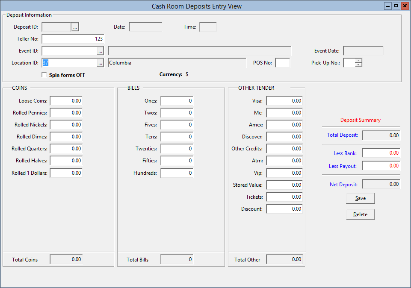Viewport: 411px width, 288px height.
Task: Click the Pick-Up No. field
Action: (x=349, y=63)
